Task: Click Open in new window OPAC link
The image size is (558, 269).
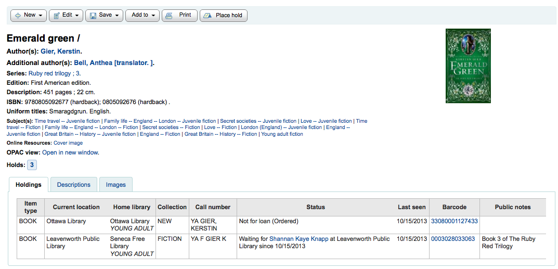Action: [x=70, y=152]
